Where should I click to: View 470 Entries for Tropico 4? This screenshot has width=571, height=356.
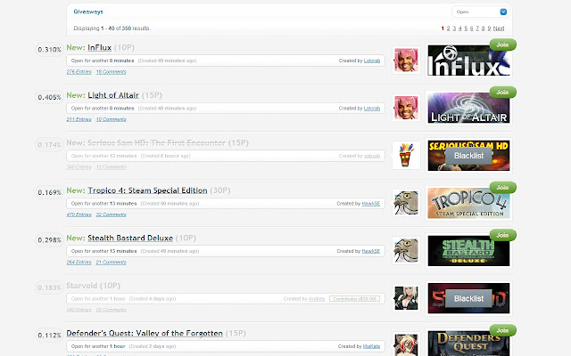[79, 214]
